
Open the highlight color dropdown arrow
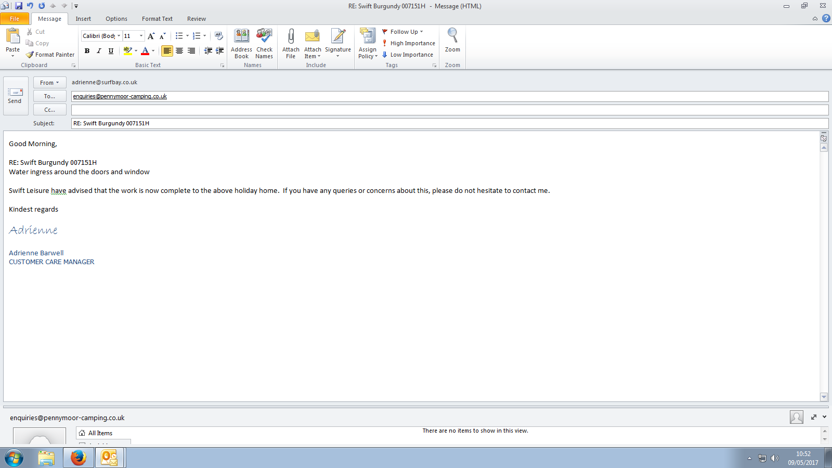click(x=136, y=50)
